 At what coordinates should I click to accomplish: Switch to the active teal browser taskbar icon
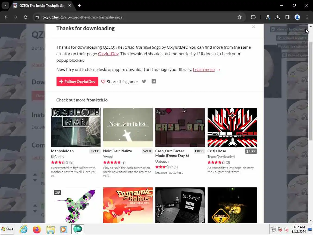click(77, 229)
